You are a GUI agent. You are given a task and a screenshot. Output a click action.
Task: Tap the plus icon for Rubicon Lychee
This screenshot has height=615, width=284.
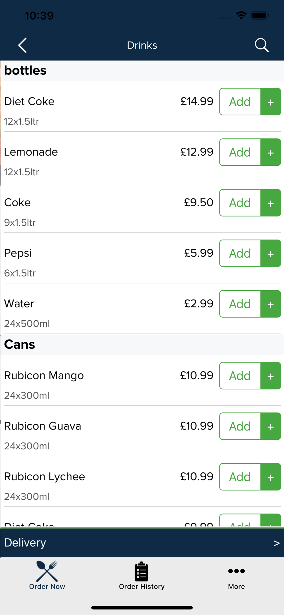[270, 477]
